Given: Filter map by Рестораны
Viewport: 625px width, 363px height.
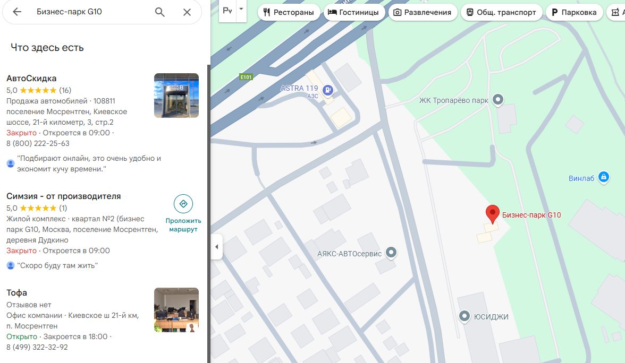Looking at the screenshot, I should point(289,12).
